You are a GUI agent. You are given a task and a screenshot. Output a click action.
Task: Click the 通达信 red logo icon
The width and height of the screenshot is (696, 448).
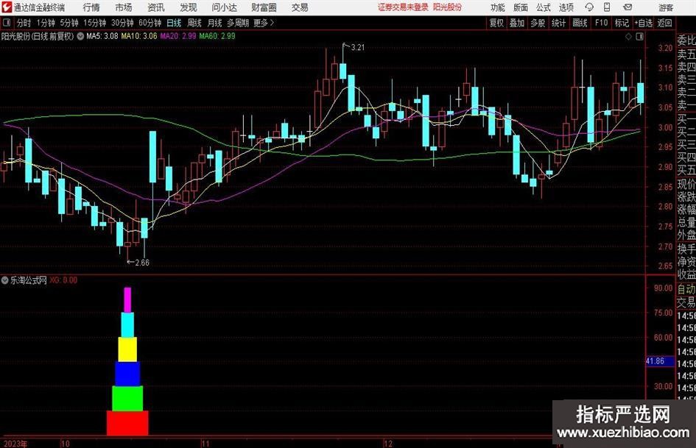pyautogui.click(x=7, y=7)
